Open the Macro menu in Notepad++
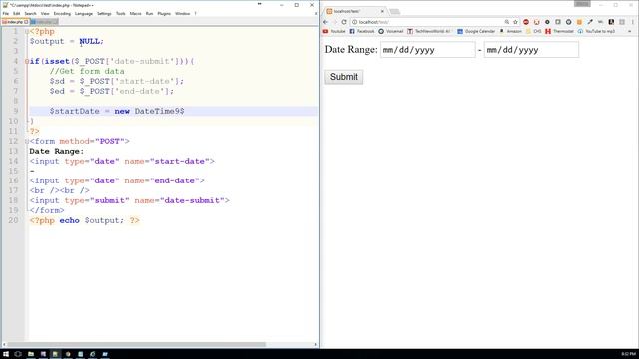The height and width of the screenshot is (359, 639). pos(135,13)
